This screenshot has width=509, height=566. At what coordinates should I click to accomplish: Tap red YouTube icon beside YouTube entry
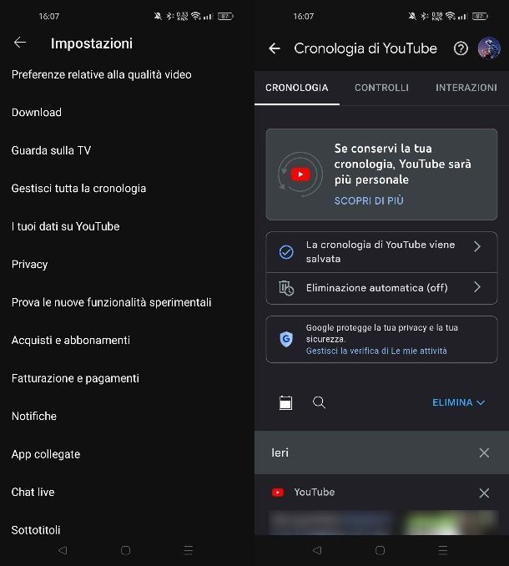[x=278, y=493]
